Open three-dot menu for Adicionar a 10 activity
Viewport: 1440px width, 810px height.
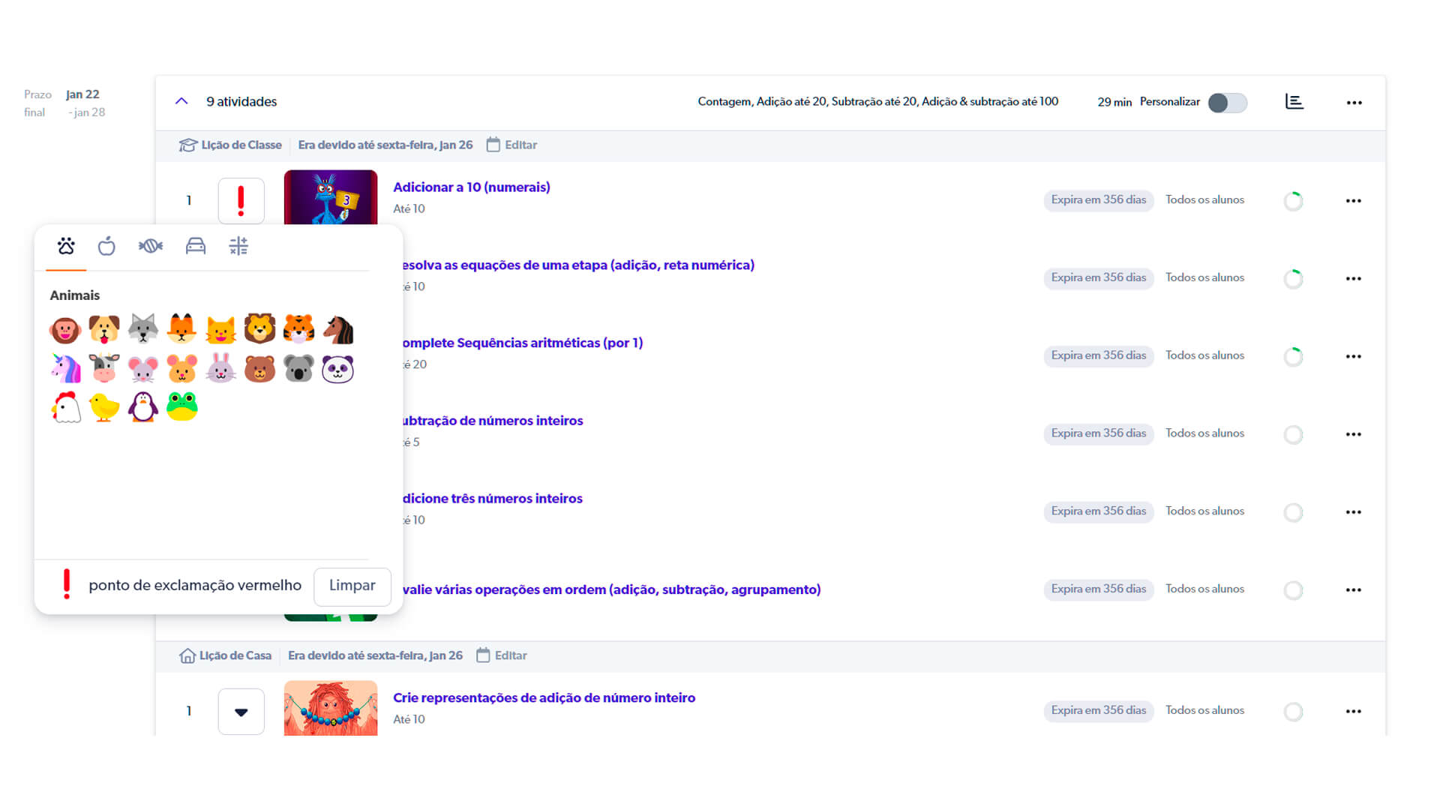coord(1353,201)
